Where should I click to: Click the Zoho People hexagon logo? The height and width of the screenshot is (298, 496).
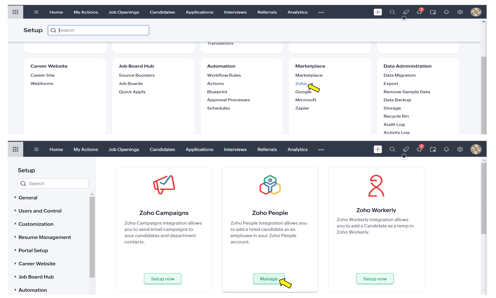click(270, 185)
